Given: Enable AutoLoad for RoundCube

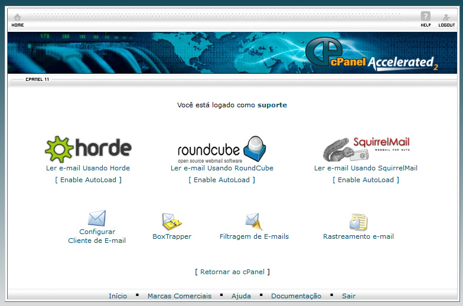Looking at the screenshot, I should click(x=221, y=180).
